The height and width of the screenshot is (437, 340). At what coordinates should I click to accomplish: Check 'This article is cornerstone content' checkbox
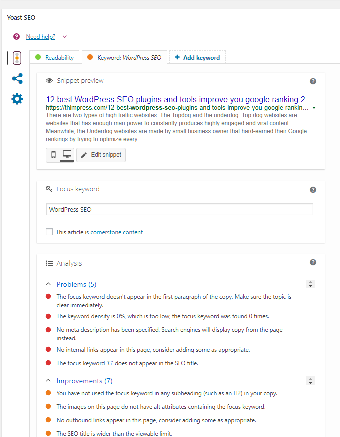pos(49,232)
